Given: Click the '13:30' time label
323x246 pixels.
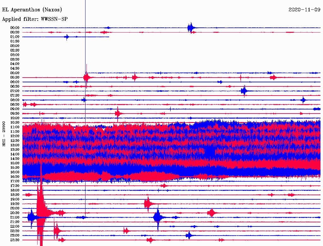Looking at the screenshot, I should click(x=15, y=150).
